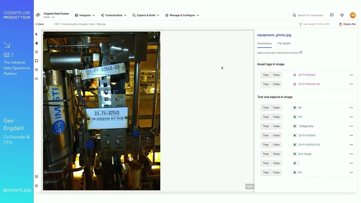Open the GE user avatar menu
This screenshot has width=361, height=203.
click(x=353, y=15)
